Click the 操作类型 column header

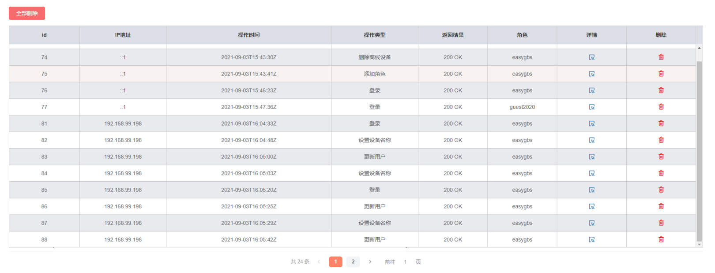(x=375, y=35)
